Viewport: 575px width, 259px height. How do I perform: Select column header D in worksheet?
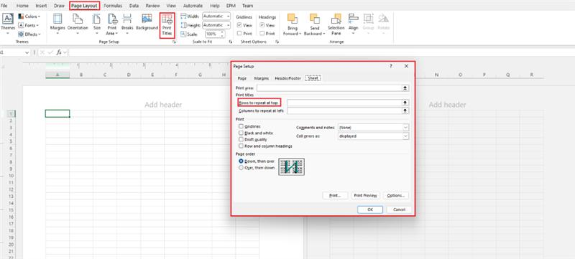click(x=129, y=75)
